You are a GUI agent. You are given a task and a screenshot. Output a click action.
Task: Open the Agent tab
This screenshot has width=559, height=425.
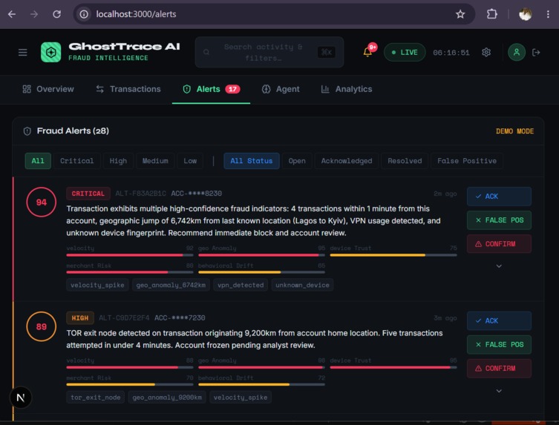281,89
